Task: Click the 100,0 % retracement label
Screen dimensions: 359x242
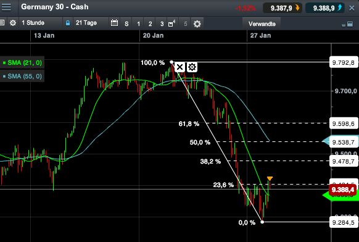Action: [x=153, y=63]
